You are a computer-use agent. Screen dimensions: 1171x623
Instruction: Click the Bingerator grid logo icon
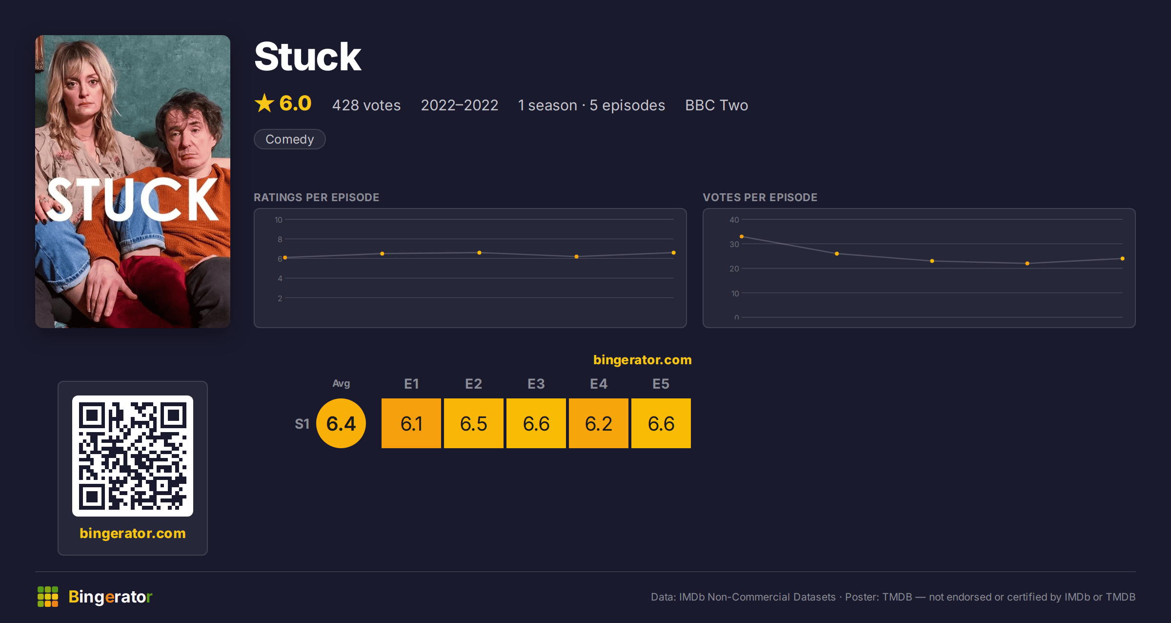(x=48, y=597)
